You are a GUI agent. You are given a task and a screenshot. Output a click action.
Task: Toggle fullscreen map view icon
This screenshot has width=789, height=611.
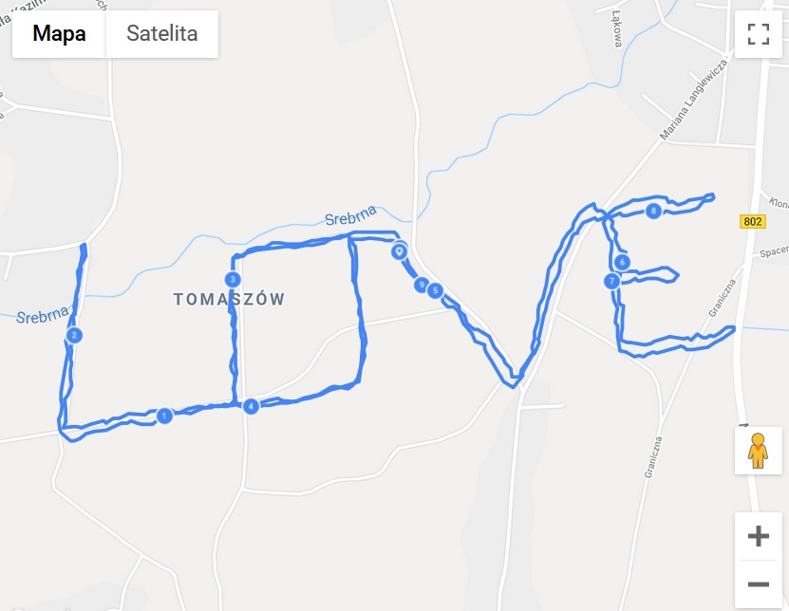point(759,34)
